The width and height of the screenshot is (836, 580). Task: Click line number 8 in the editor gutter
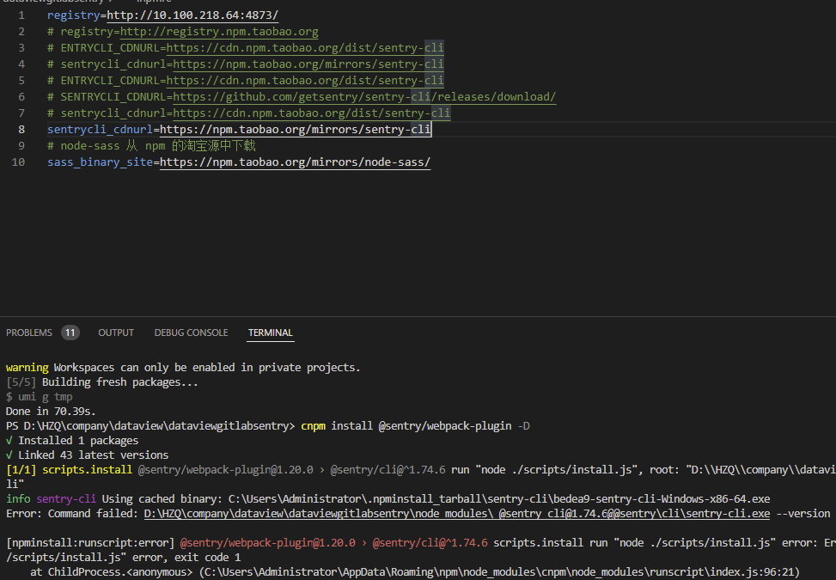click(x=21, y=129)
